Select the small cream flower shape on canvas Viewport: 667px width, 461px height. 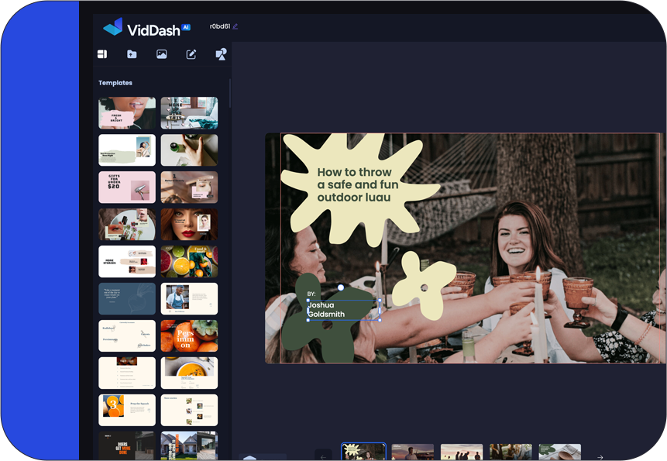coord(423,285)
